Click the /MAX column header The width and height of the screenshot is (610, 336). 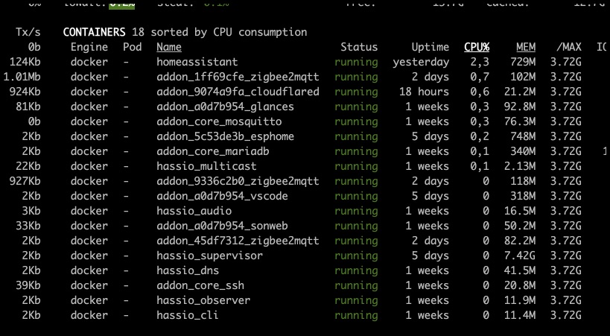coord(568,47)
